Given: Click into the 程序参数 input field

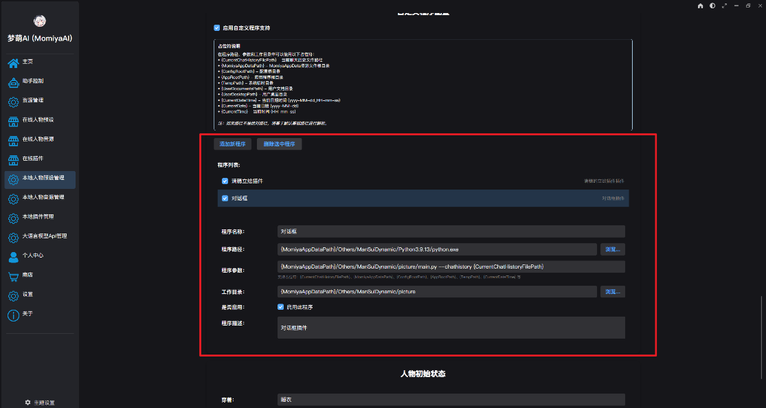Looking at the screenshot, I should point(451,267).
